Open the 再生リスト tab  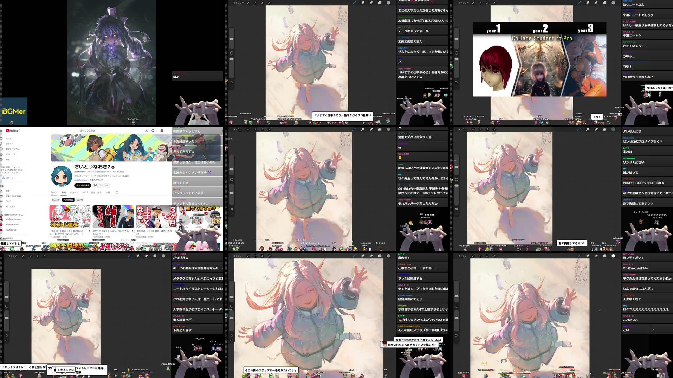coord(96,192)
